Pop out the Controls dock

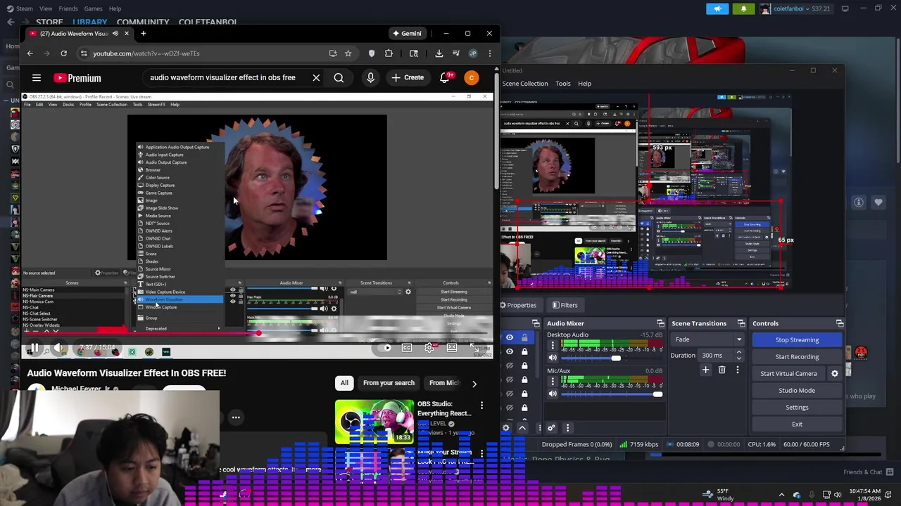(x=840, y=323)
